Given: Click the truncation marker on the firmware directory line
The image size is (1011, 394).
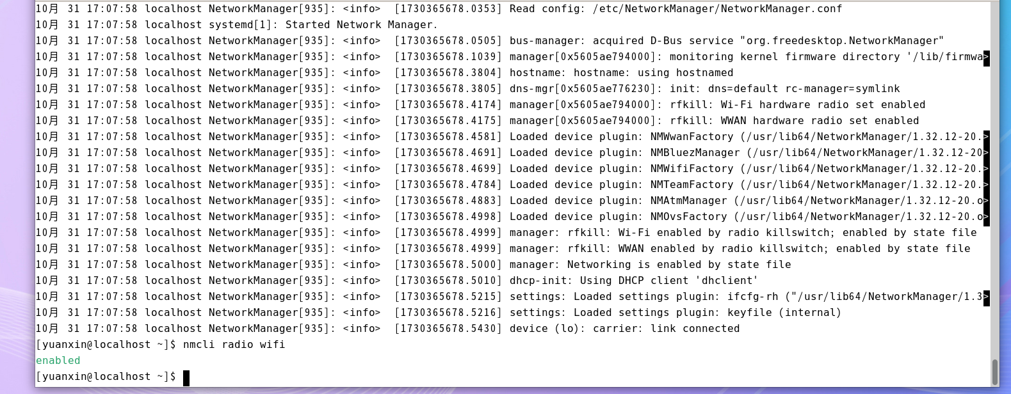Looking at the screenshot, I should coord(986,57).
